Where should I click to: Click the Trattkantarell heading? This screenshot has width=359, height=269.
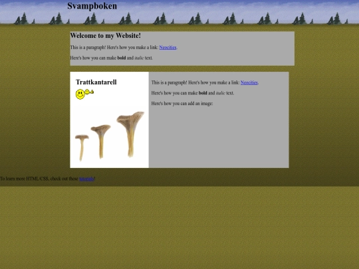tap(96, 82)
